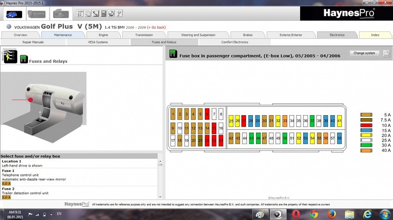Open the VESA Systems sub-tab
Image resolution: width=393 pixels, height=220 pixels.
[x=98, y=42]
